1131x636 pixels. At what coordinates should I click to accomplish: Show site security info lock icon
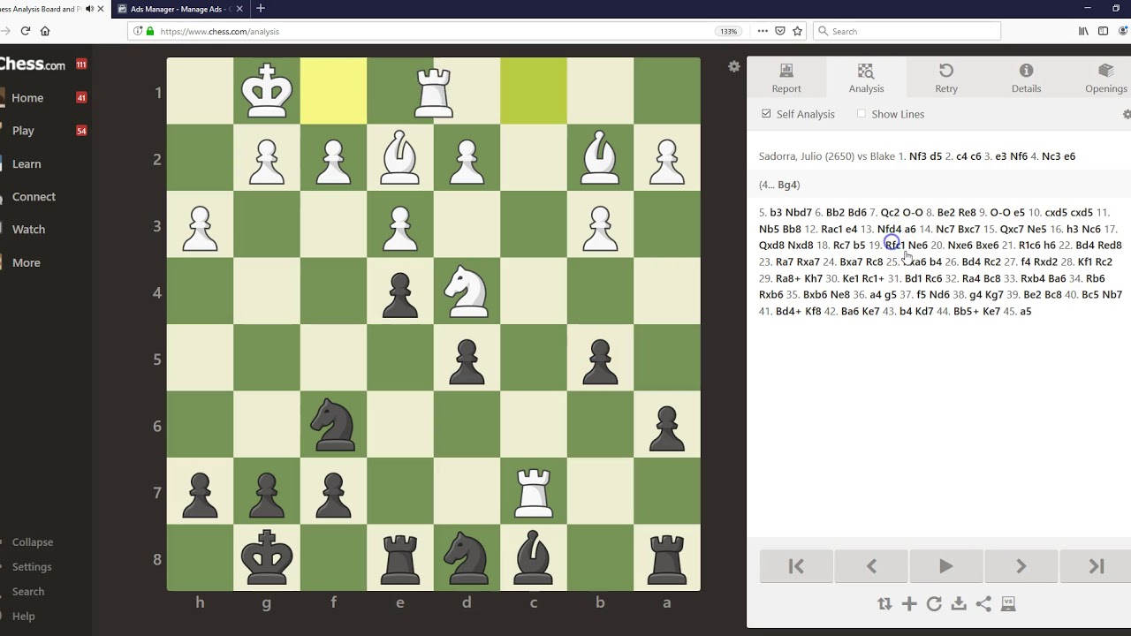pos(150,31)
